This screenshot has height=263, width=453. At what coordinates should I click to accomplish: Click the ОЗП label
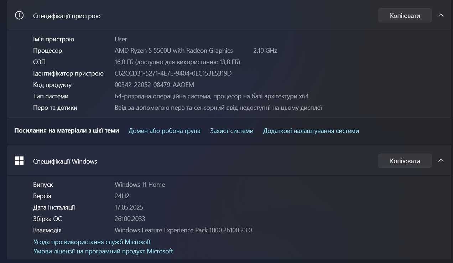tap(39, 62)
